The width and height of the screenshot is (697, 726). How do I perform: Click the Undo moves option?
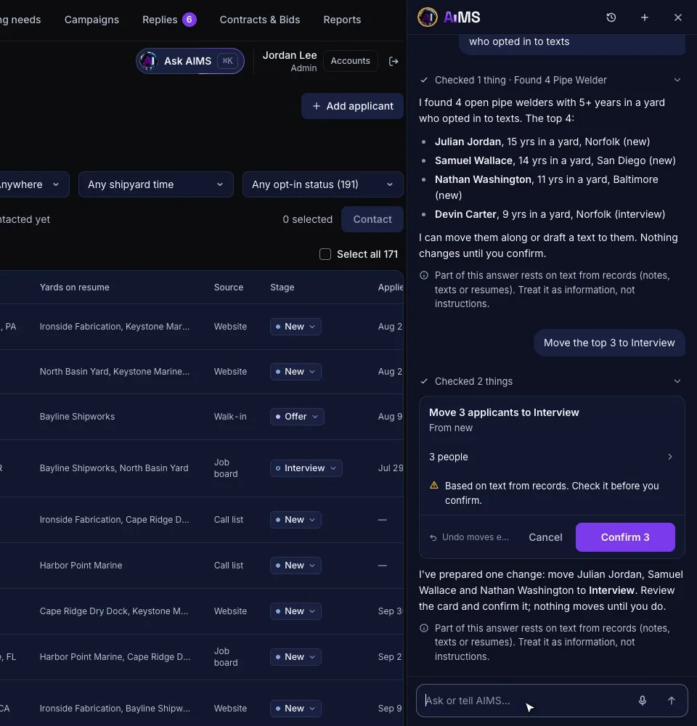(x=469, y=537)
